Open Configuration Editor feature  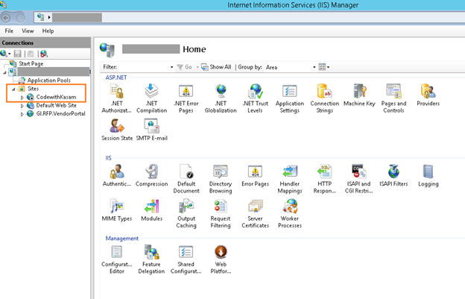click(x=117, y=259)
